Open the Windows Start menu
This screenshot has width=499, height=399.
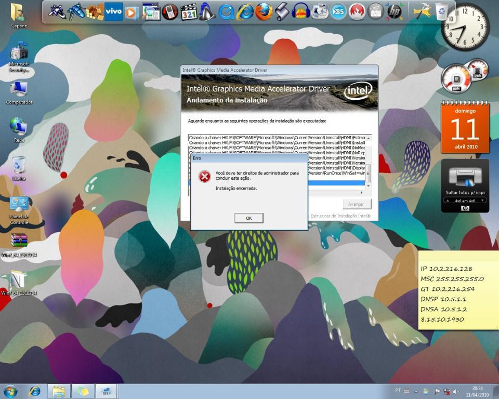click(x=10, y=391)
